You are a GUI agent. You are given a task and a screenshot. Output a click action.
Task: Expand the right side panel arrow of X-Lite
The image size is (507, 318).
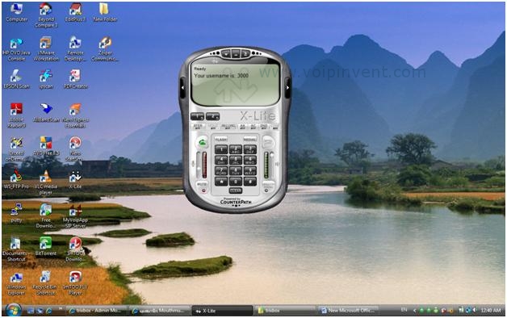tap(287, 88)
